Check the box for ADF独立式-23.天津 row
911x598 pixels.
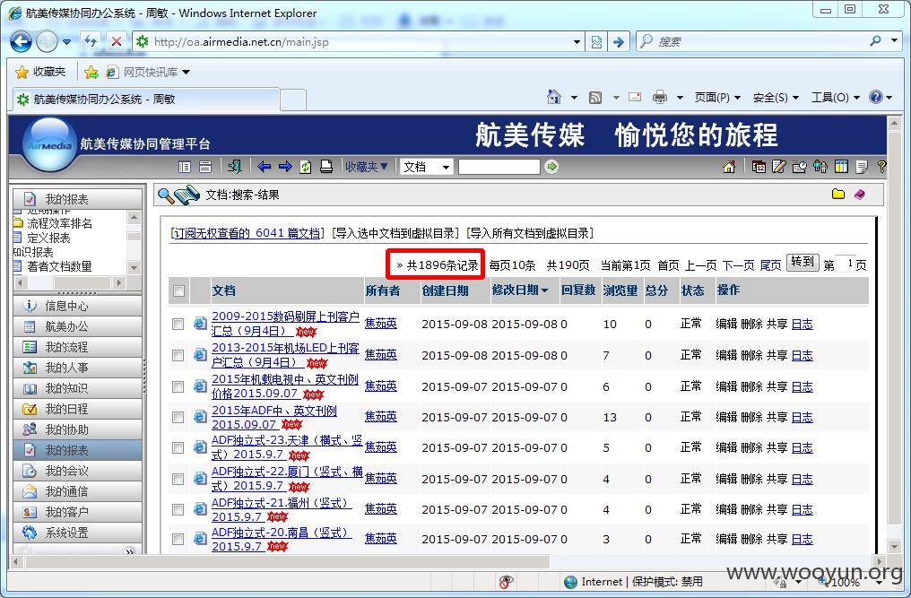pyautogui.click(x=178, y=448)
